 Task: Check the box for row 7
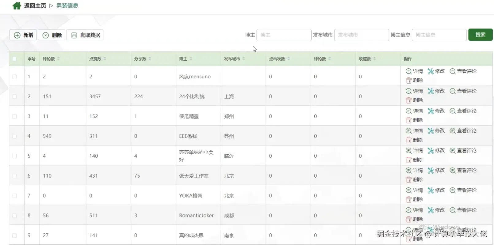[14, 196]
